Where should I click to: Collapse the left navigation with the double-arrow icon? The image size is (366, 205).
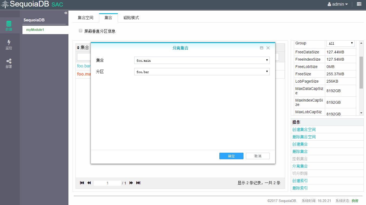tap(65, 13)
